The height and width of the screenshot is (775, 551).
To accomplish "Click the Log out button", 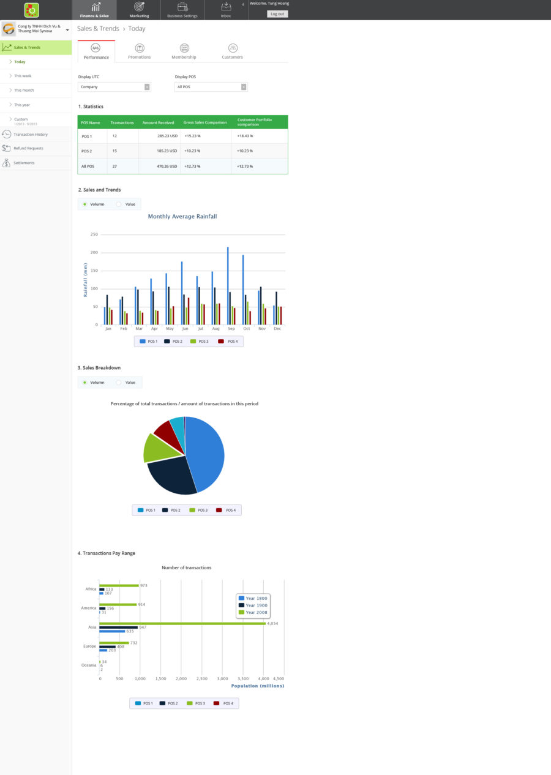I will pos(277,13).
